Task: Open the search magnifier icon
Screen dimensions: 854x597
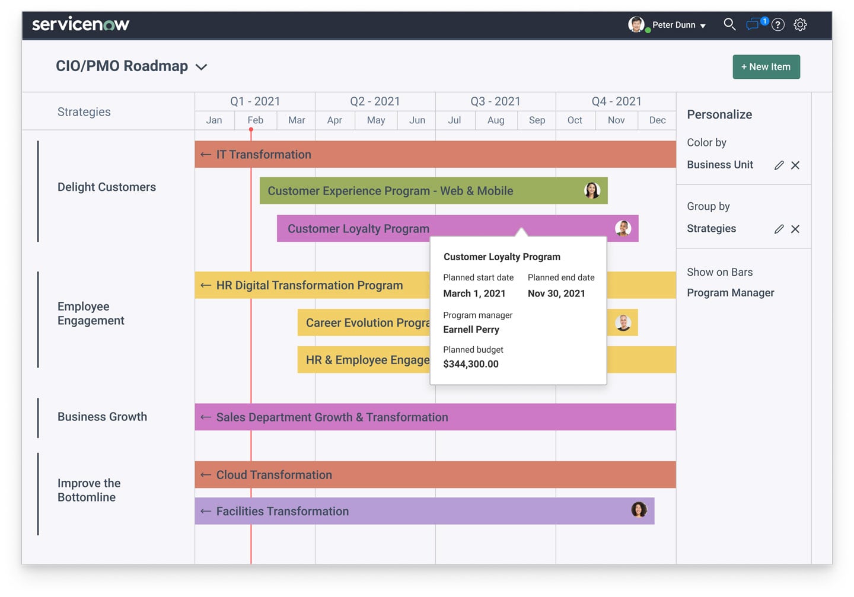Action: pos(729,24)
